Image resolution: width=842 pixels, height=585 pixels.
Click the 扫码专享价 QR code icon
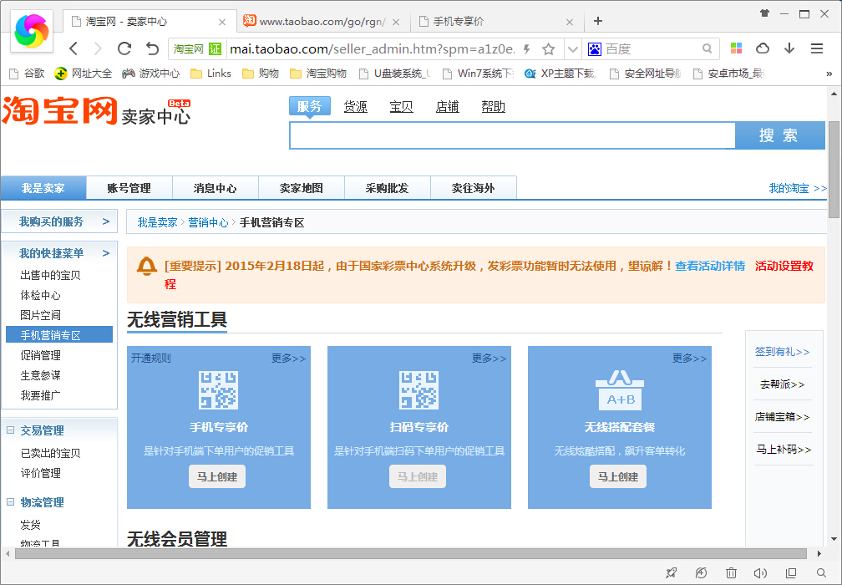coord(418,390)
